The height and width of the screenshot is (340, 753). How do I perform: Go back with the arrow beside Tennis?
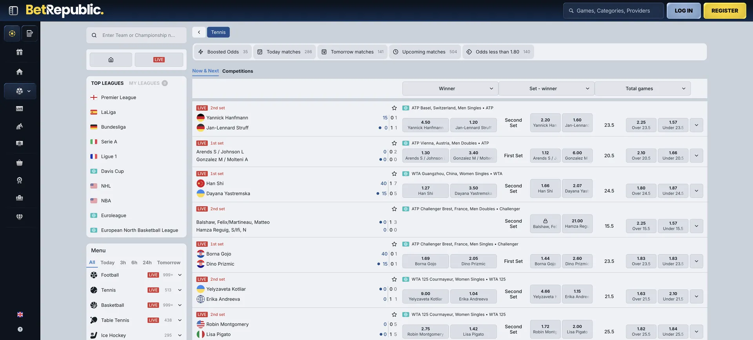pyautogui.click(x=199, y=32)
